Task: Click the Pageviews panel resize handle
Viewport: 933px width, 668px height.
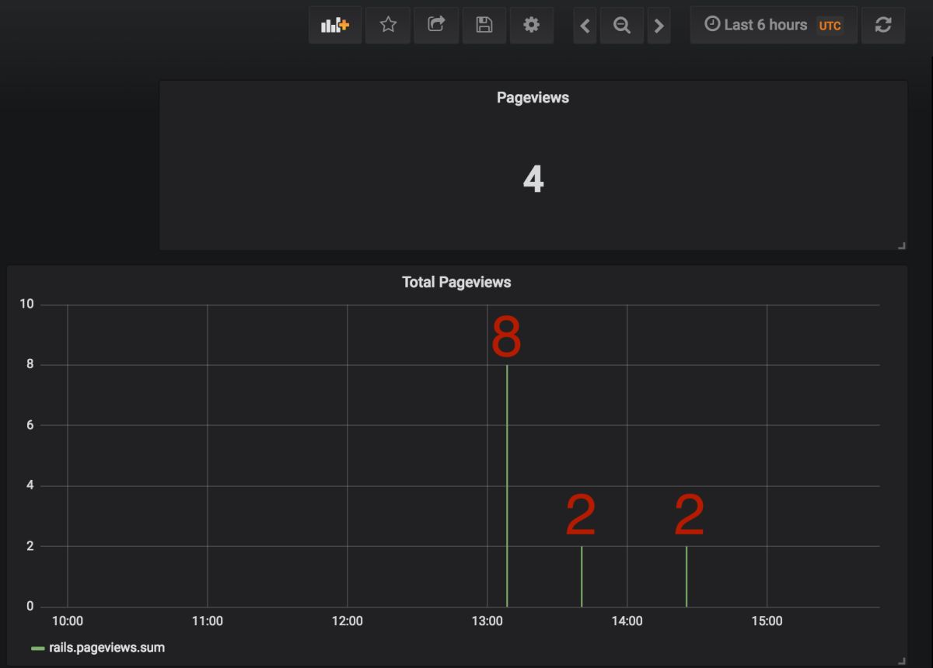Action: point(902,245)
